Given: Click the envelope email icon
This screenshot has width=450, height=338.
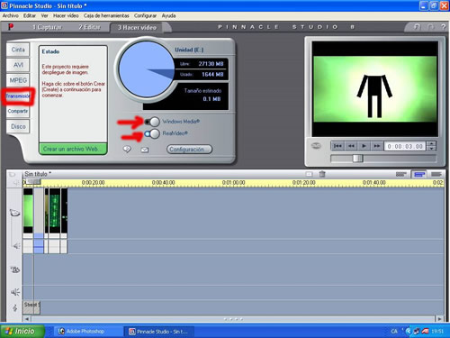Looking at the screenshot, I should click(x=145, y=150).
